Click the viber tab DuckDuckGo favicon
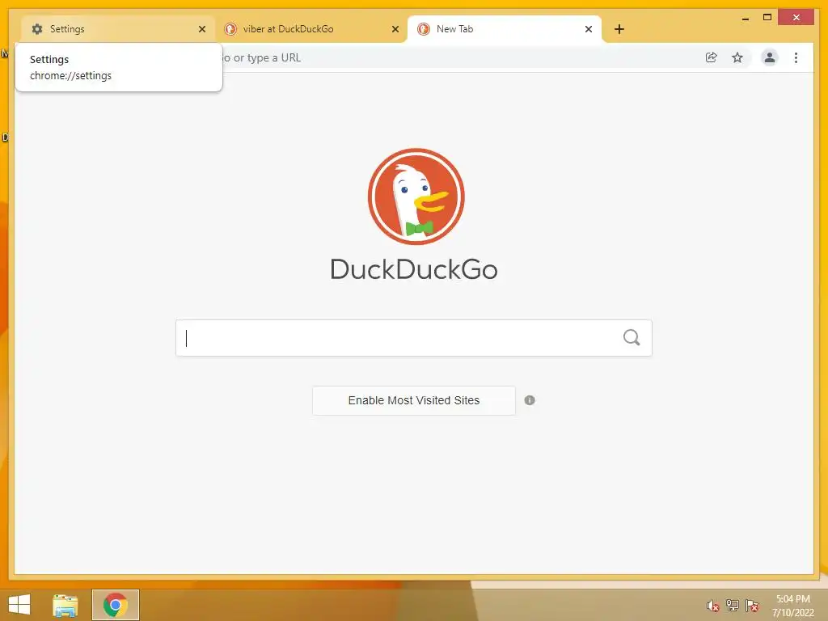This screenshot has width=828, height=621. coord(230,29)
